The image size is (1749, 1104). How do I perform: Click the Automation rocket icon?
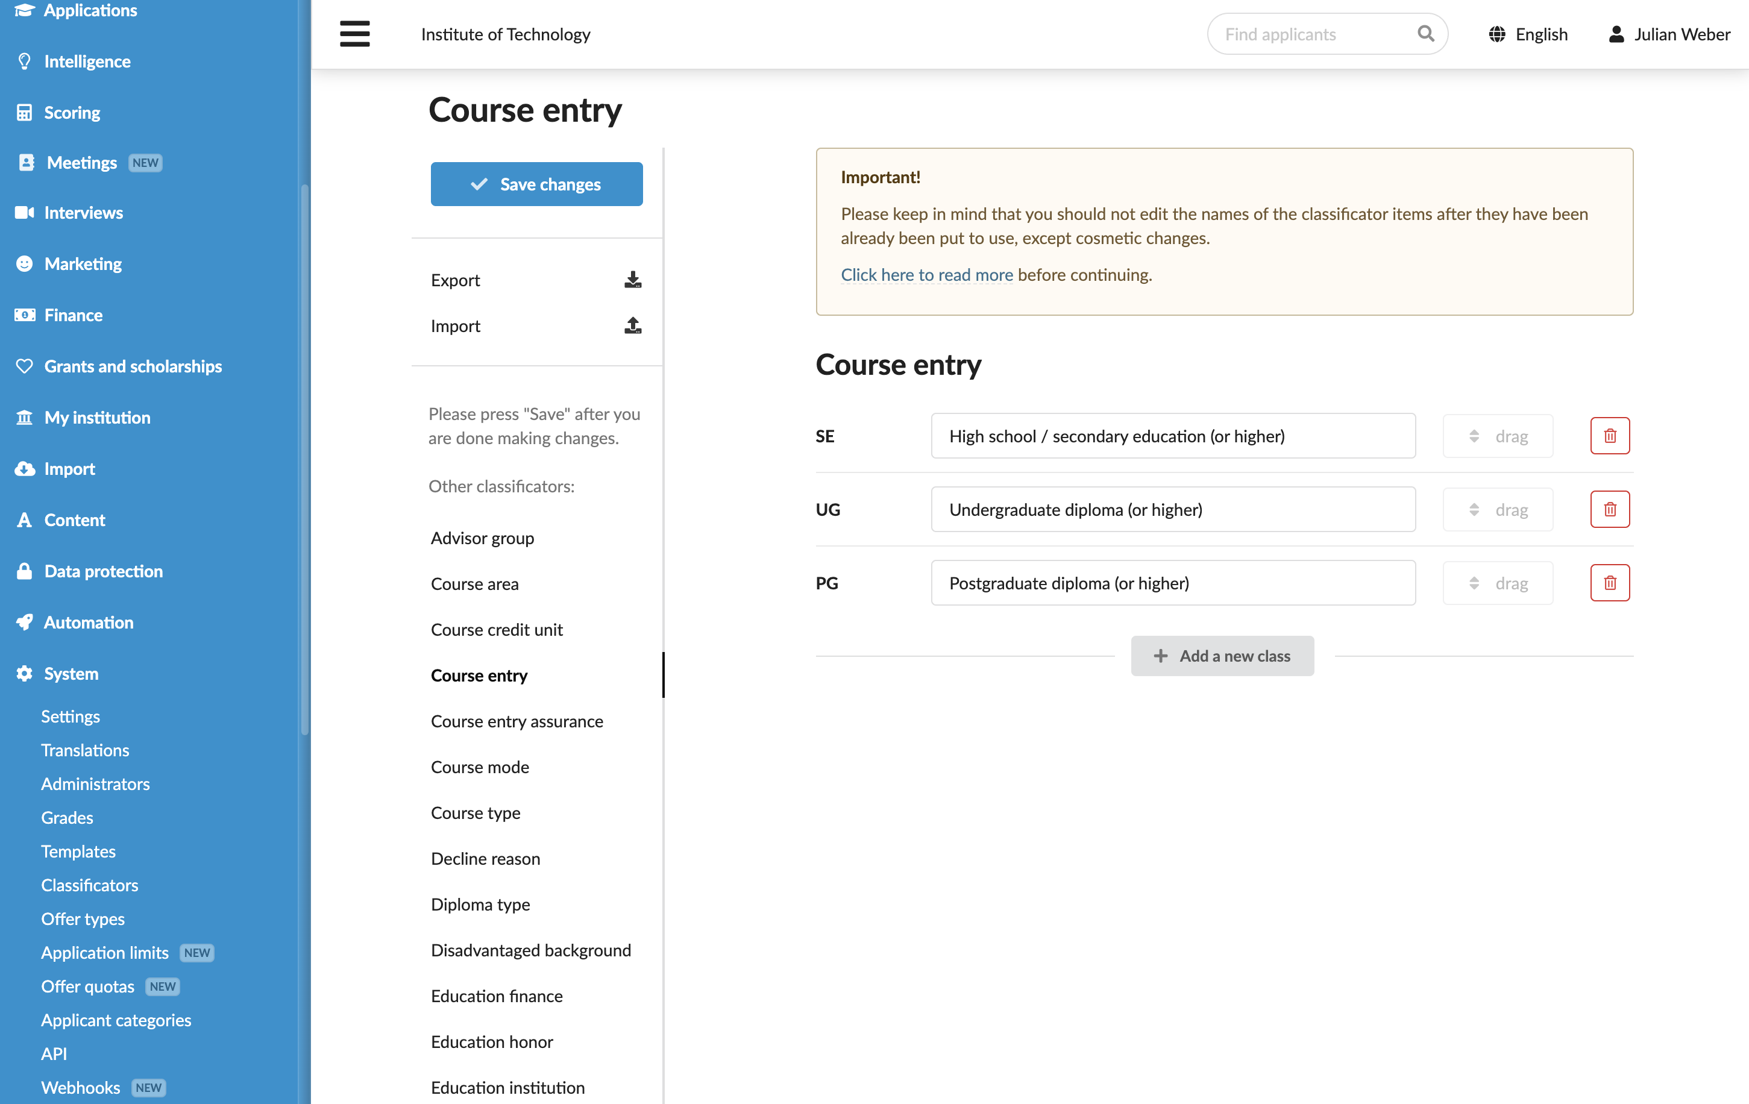pos(25,623)
